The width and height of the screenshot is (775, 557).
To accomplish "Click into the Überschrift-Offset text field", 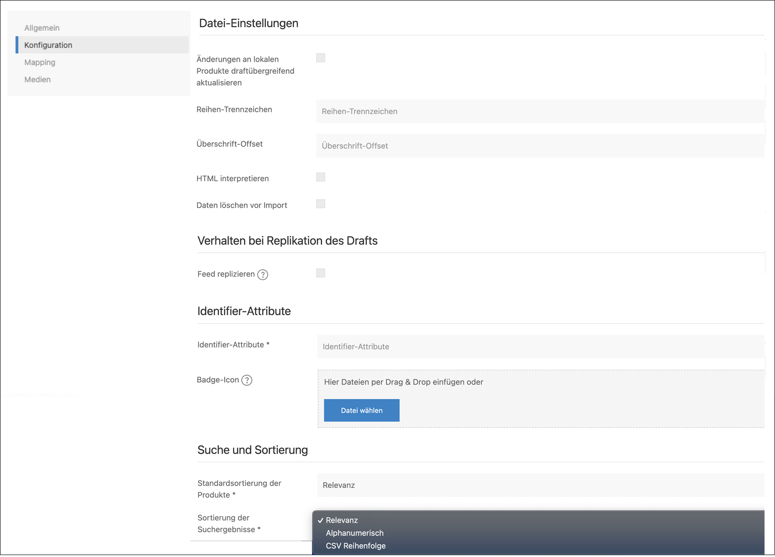I will coord(540,146).
